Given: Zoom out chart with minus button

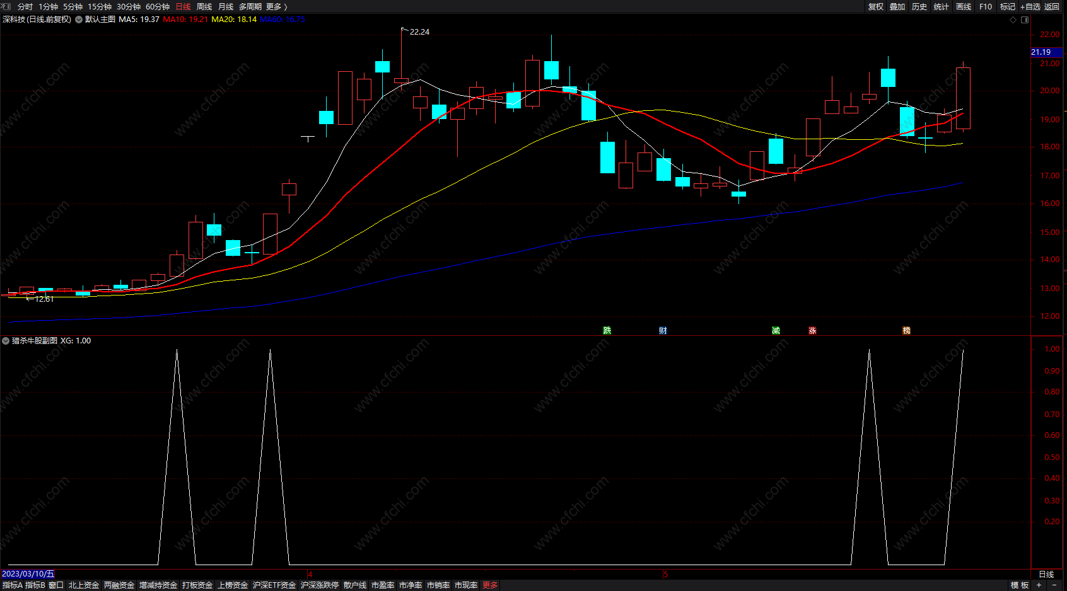Looking at the screenshot, I should [x=1054, y=585].
